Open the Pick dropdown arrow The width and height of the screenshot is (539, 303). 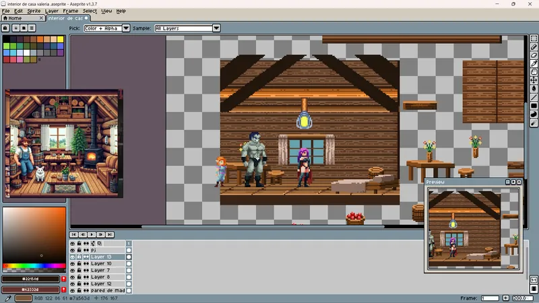coord(126,28)
